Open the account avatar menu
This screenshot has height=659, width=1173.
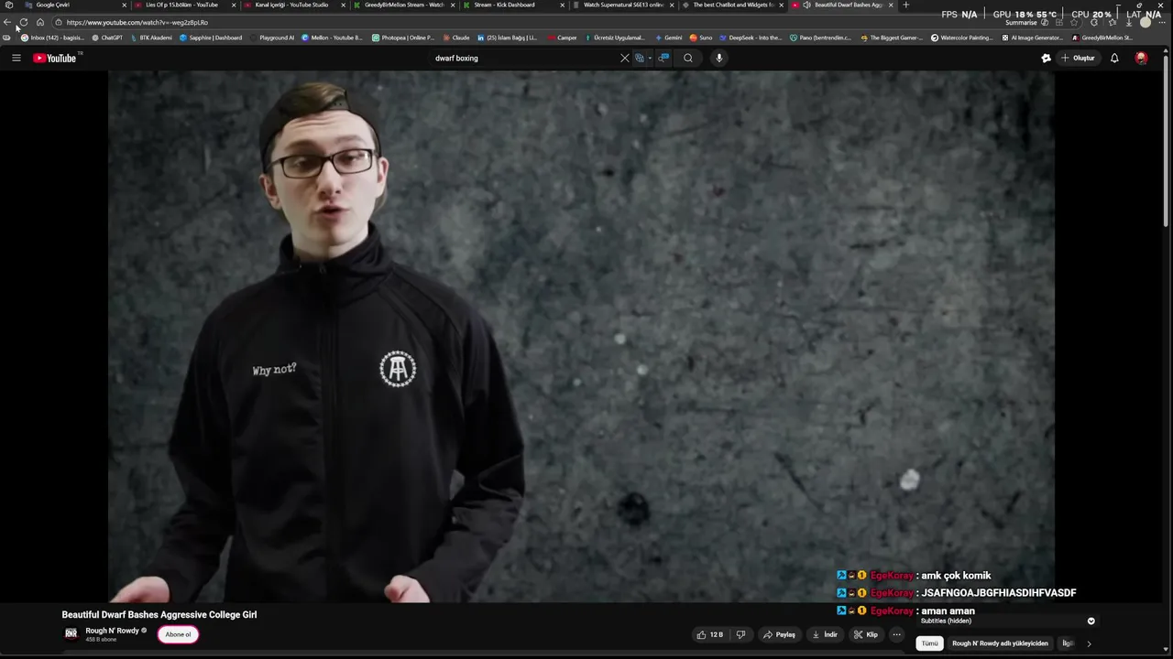(x=1141, y=58)
